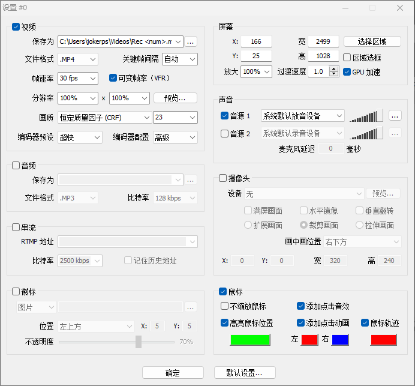This screenshot has width=415, height=386.
Task: Close the settings dialog window
Action: coord(399,8)
